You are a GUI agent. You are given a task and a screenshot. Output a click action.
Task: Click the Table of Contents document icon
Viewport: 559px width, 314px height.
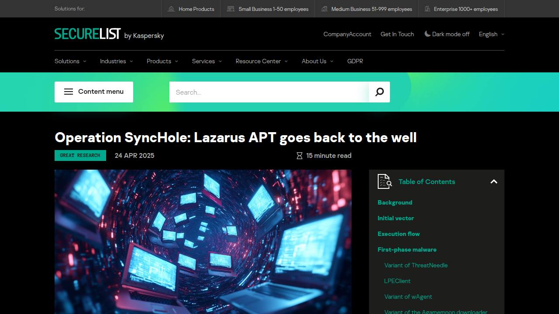(385, 181)
